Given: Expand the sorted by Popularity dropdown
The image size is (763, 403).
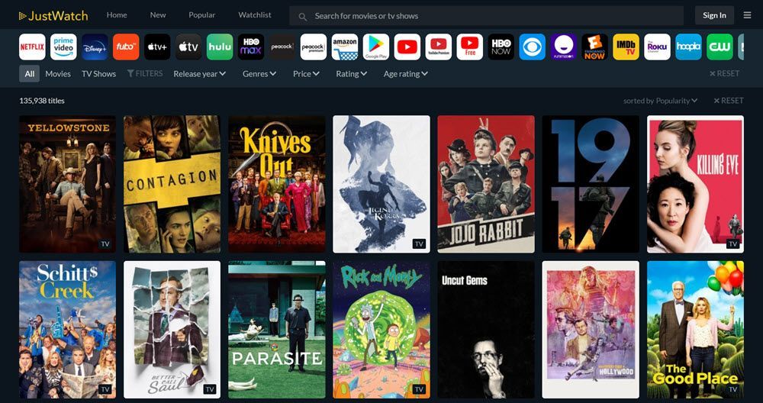Looking at the screenshot, I should (660, 101).
